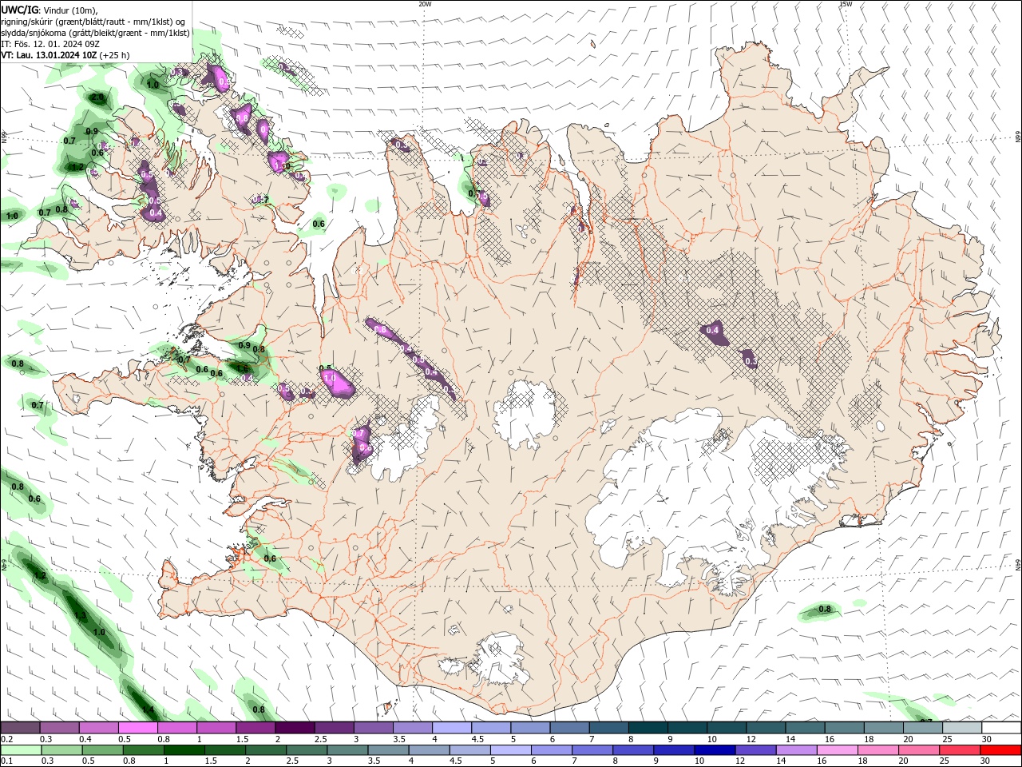
Task: Select the 'VT: Lau. 13.01.2024 10Z' valid time text
Action: pyautogui.click(x=49, y=55)
